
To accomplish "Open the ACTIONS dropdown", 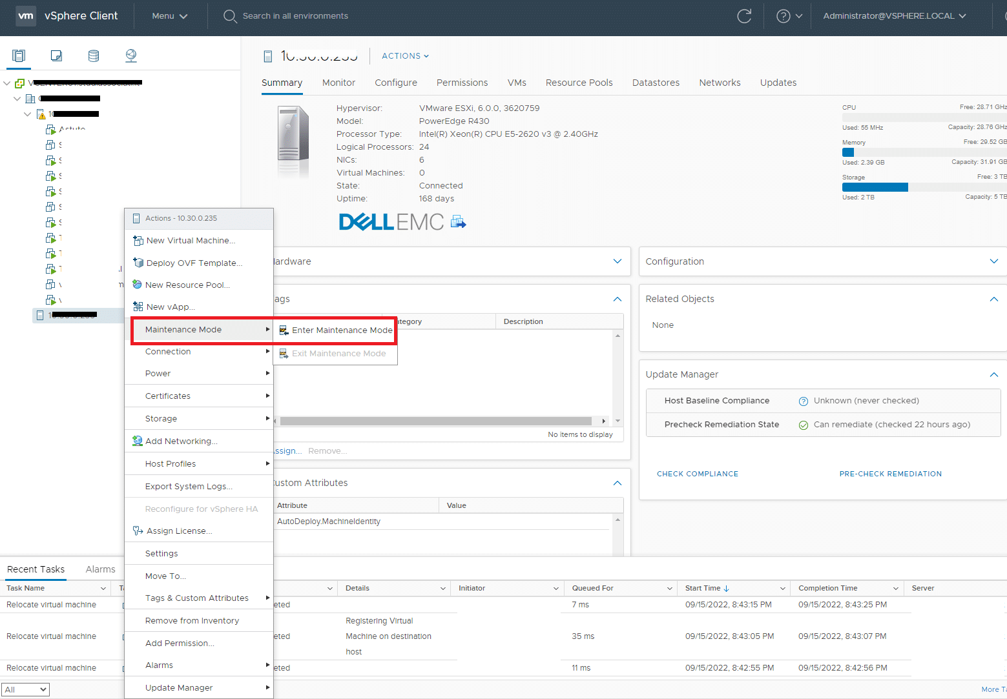I will [406, 56].
